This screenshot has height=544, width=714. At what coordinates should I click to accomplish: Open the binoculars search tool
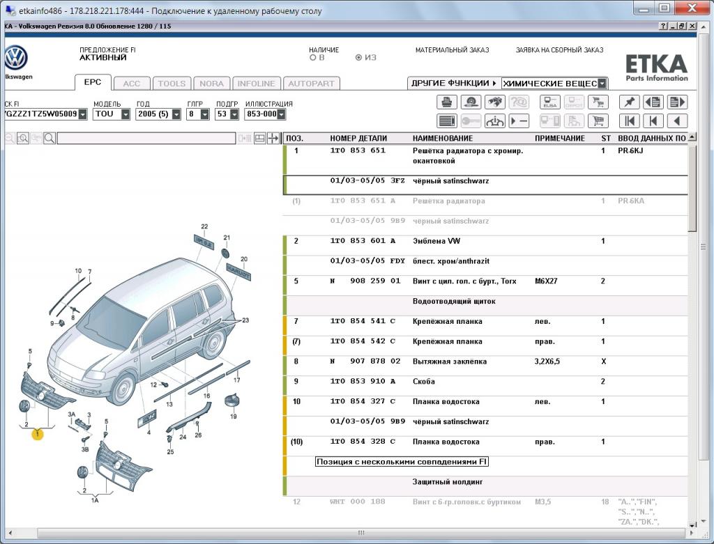(494, 102)
